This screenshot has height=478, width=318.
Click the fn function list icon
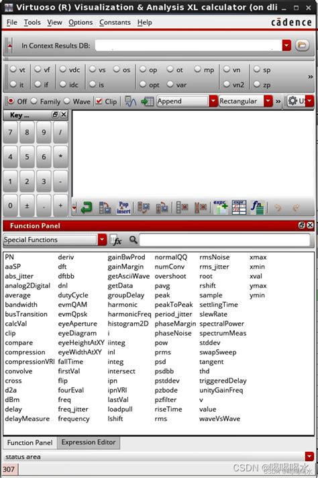click(x=258, y=207)
